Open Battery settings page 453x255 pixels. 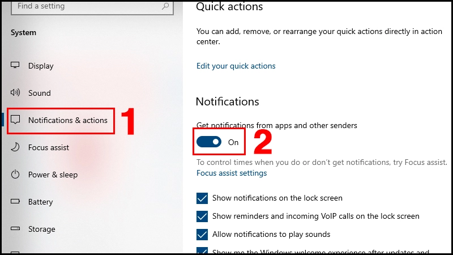coord(40,202)
